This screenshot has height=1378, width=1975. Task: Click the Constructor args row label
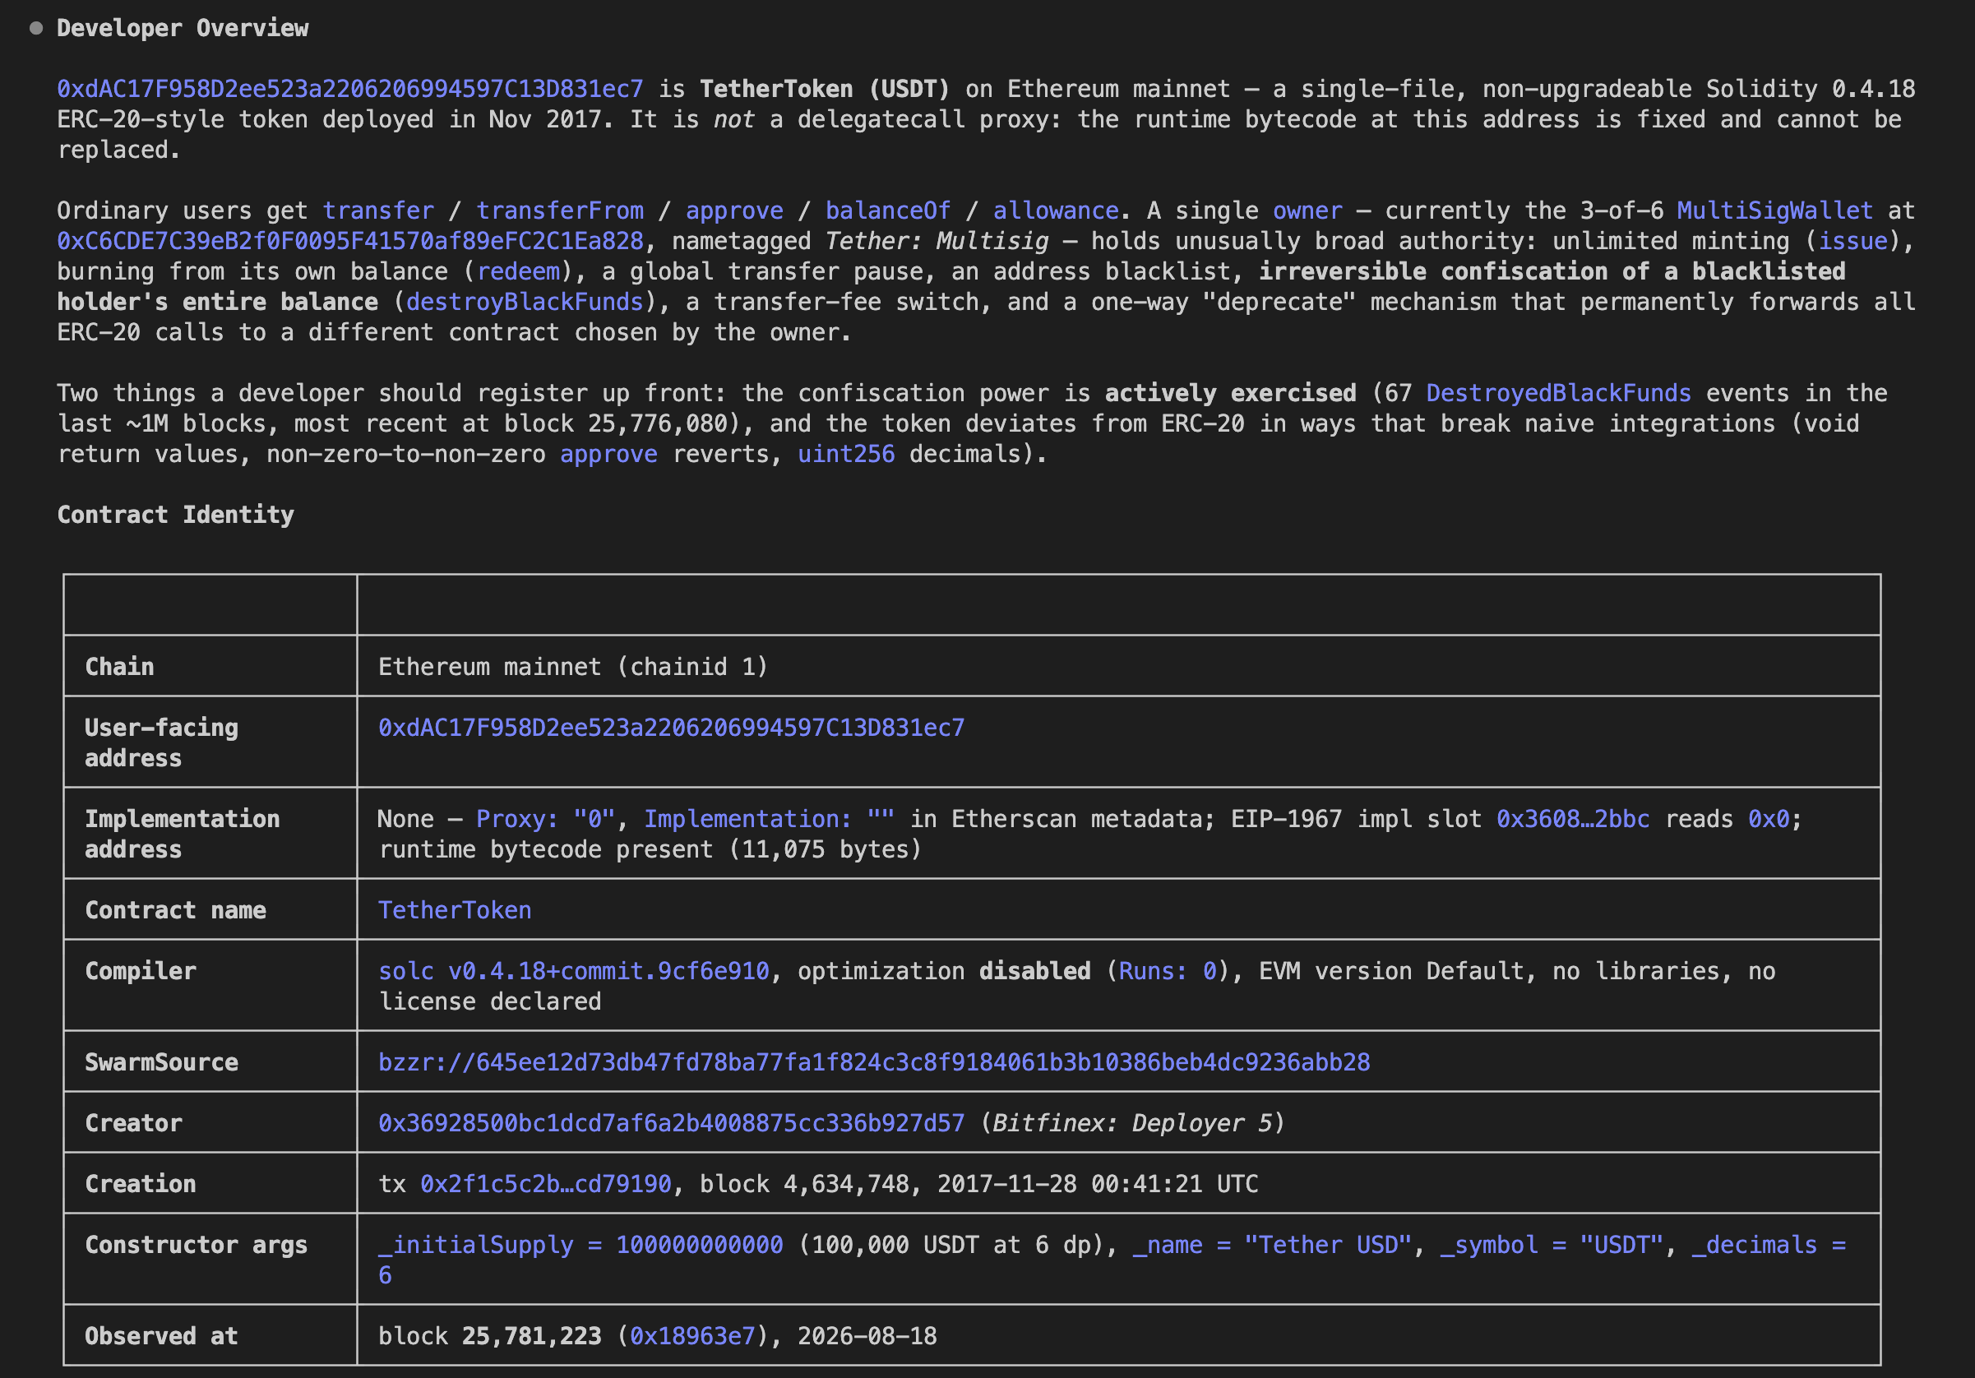click(x=197, y=1245)
